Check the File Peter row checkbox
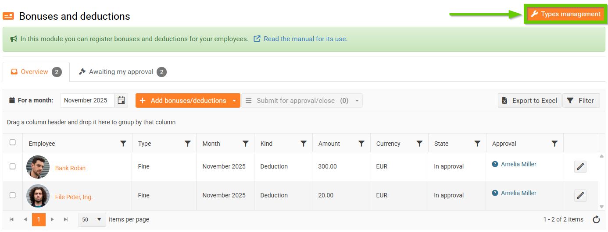Image resolution: width=608 pixels, height=232 pixels. click(13, 195)
